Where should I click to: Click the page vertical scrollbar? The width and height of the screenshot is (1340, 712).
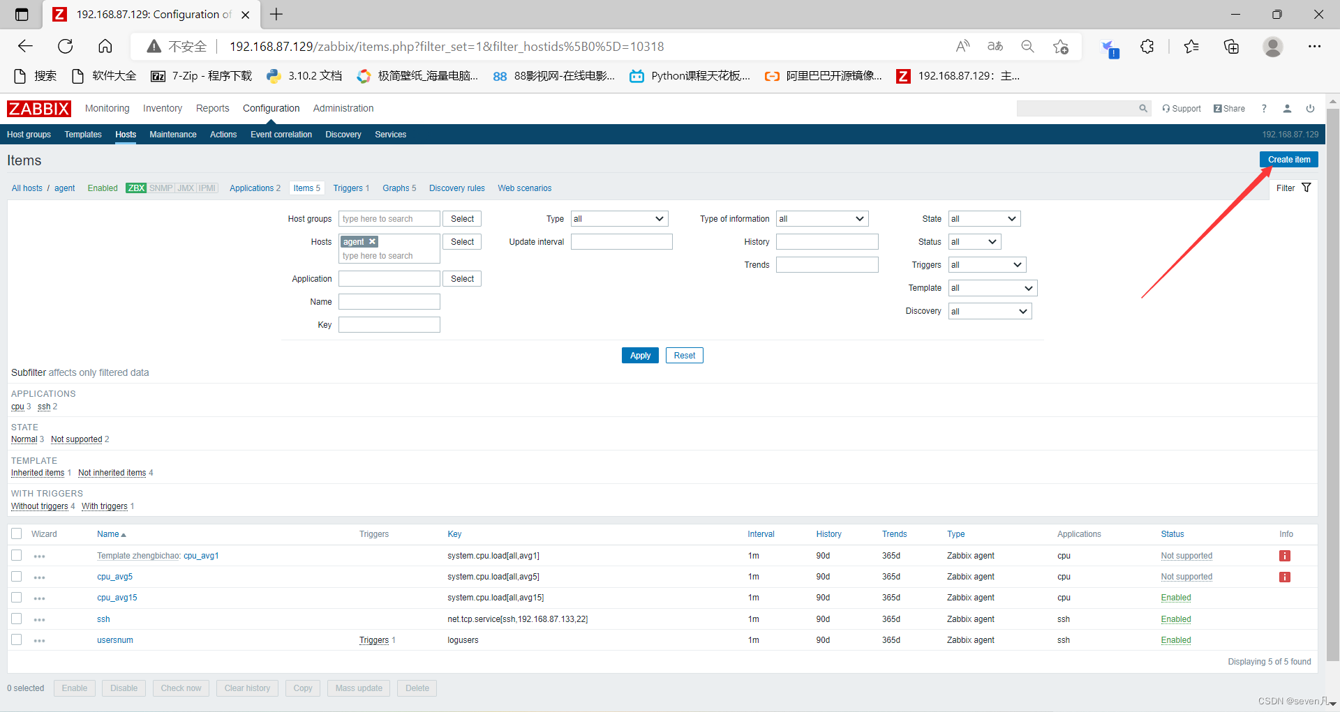[1332, 384]
